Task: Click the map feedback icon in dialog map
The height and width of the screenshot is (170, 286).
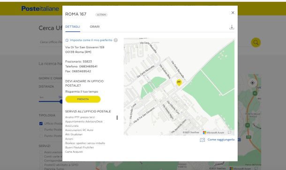Action: point(229,132)
